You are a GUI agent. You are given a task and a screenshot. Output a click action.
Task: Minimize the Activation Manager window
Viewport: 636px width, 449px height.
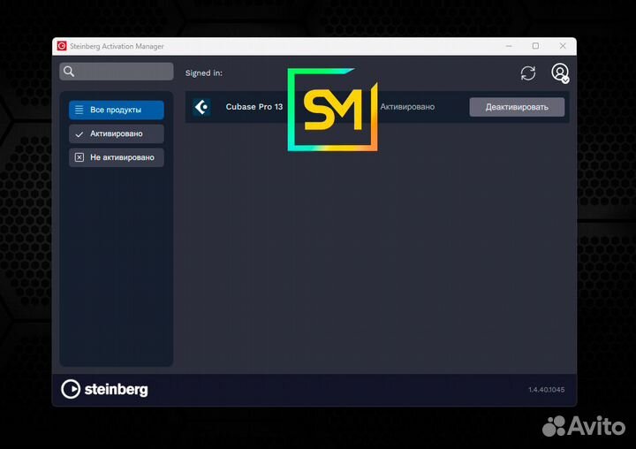[509, 46]
